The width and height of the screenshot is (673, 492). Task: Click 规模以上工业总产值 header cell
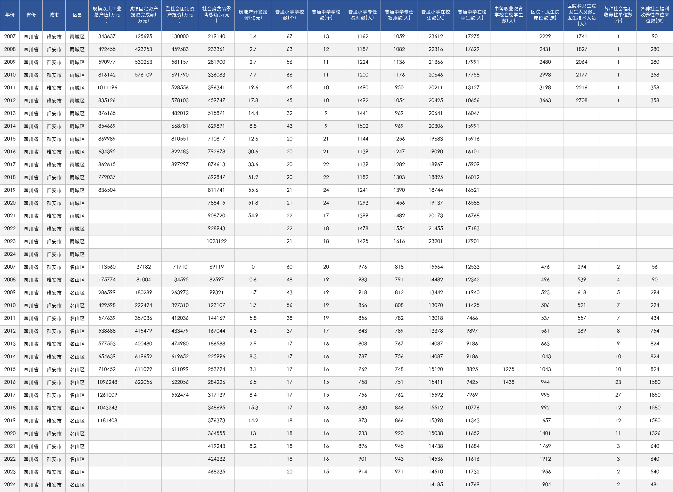tap(107, 15)
